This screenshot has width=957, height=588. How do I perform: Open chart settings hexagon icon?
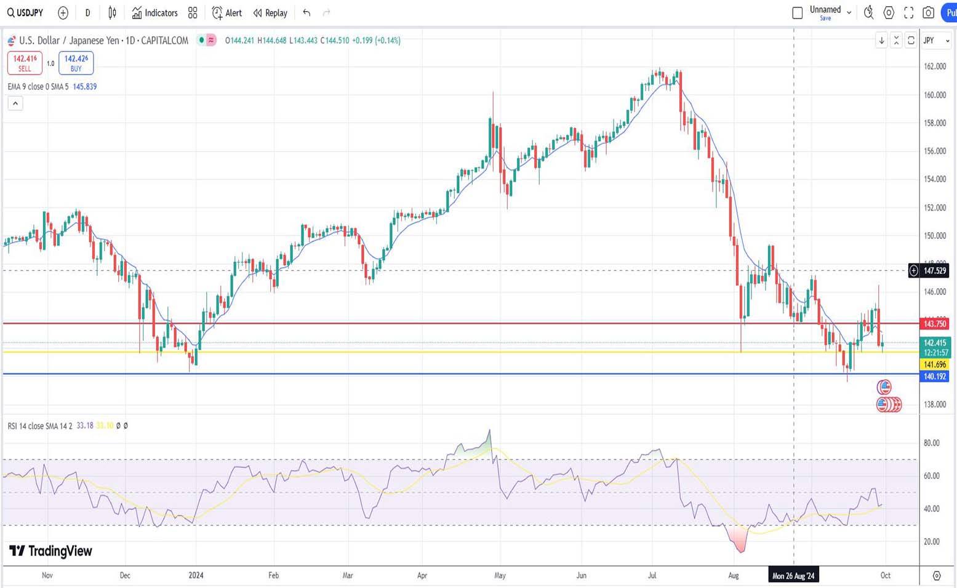coord(889,12)
